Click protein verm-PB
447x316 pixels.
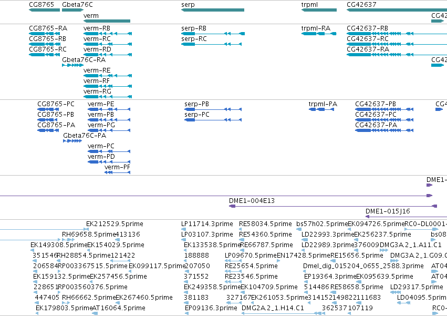(109, 120)
